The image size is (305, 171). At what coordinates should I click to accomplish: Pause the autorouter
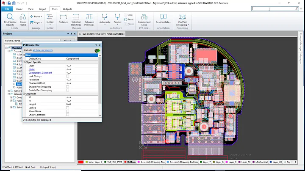coord(129,24)
